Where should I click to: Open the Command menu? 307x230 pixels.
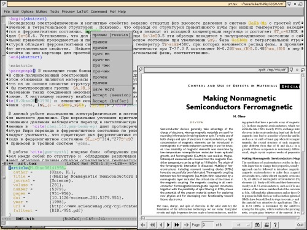[x=99, y=12]
